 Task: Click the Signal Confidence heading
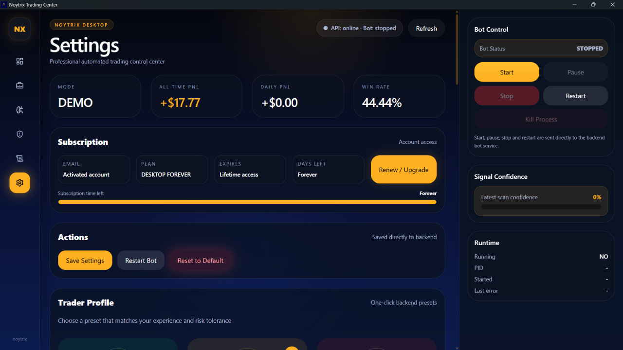(x=501, y=176)
